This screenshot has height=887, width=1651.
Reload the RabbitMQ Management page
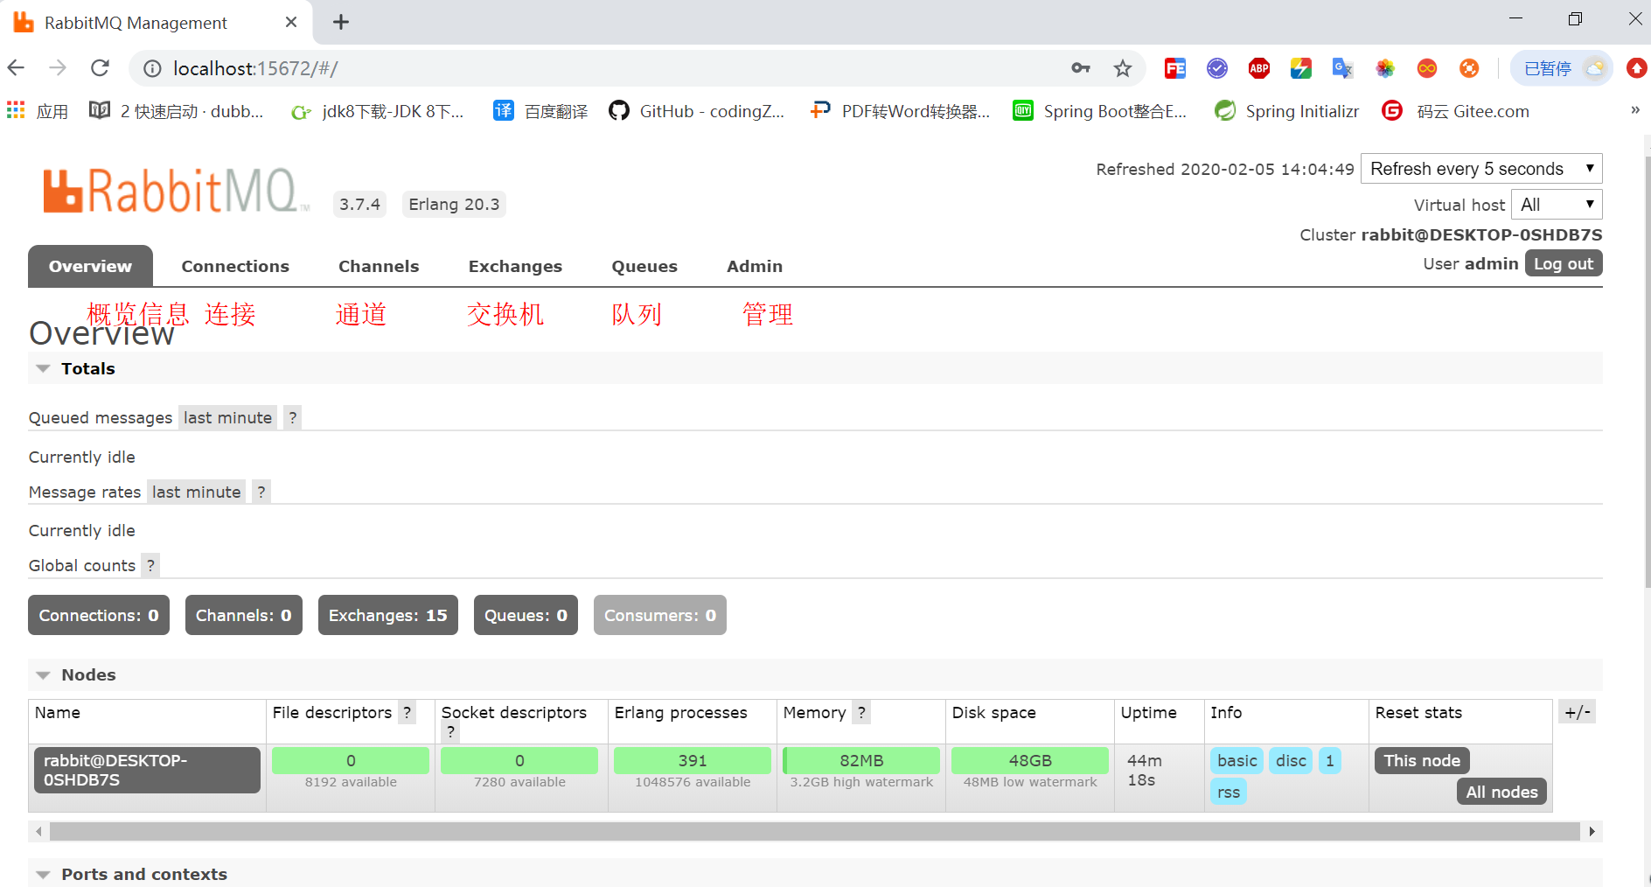coord(101,68)
